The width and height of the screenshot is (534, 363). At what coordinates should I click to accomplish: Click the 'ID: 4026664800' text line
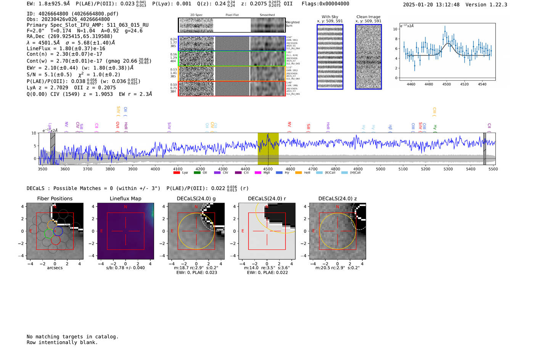pyautogui.click(x=72, y=14)
